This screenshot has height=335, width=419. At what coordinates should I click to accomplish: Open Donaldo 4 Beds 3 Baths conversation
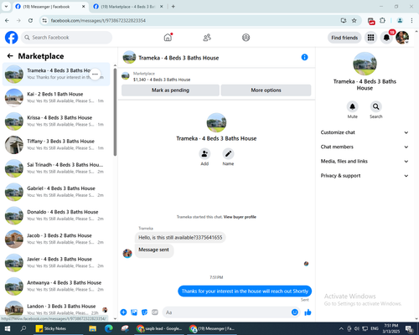[56, 215]
